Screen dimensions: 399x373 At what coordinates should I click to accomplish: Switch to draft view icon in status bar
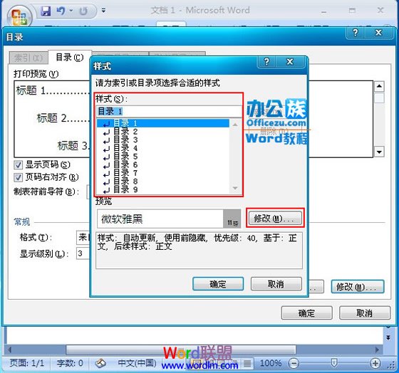click(247, 363)
